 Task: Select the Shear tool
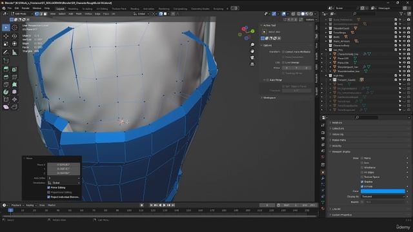[6, 107]
